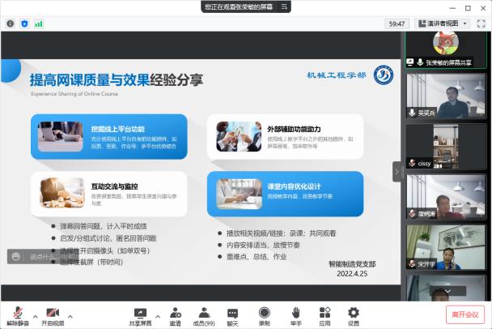Open 演讲者视图 view layout dropdown

447,23
